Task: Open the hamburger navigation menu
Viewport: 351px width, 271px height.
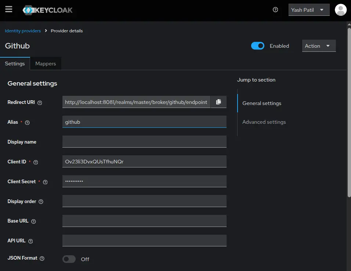Action: point(9,10)
